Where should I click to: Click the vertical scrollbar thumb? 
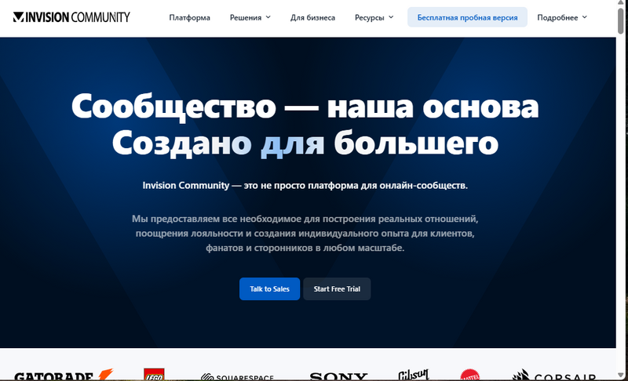[621, 21]
